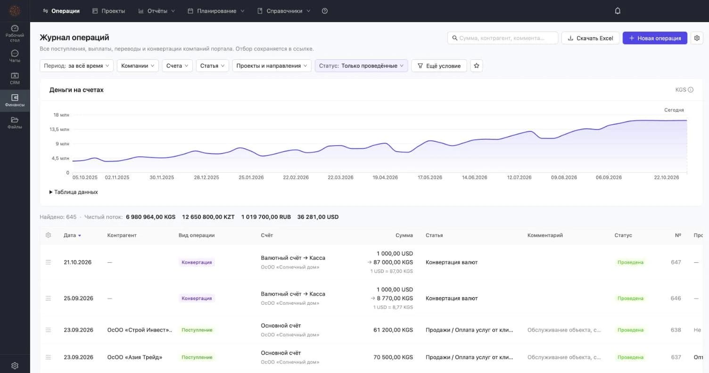
Task: Open the Статья filter dropdown
Action: coord(213,66)
